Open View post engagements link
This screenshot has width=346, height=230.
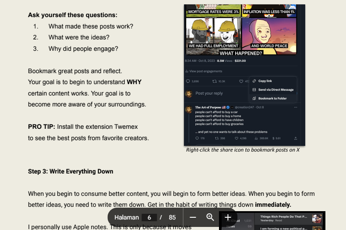click(205, 71)
